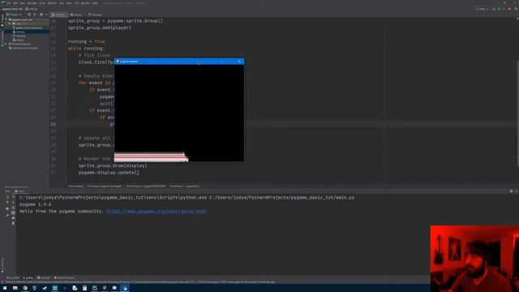Open Chrome from taskbar
This screenshot has height=292, width=519.
[25, 288]
